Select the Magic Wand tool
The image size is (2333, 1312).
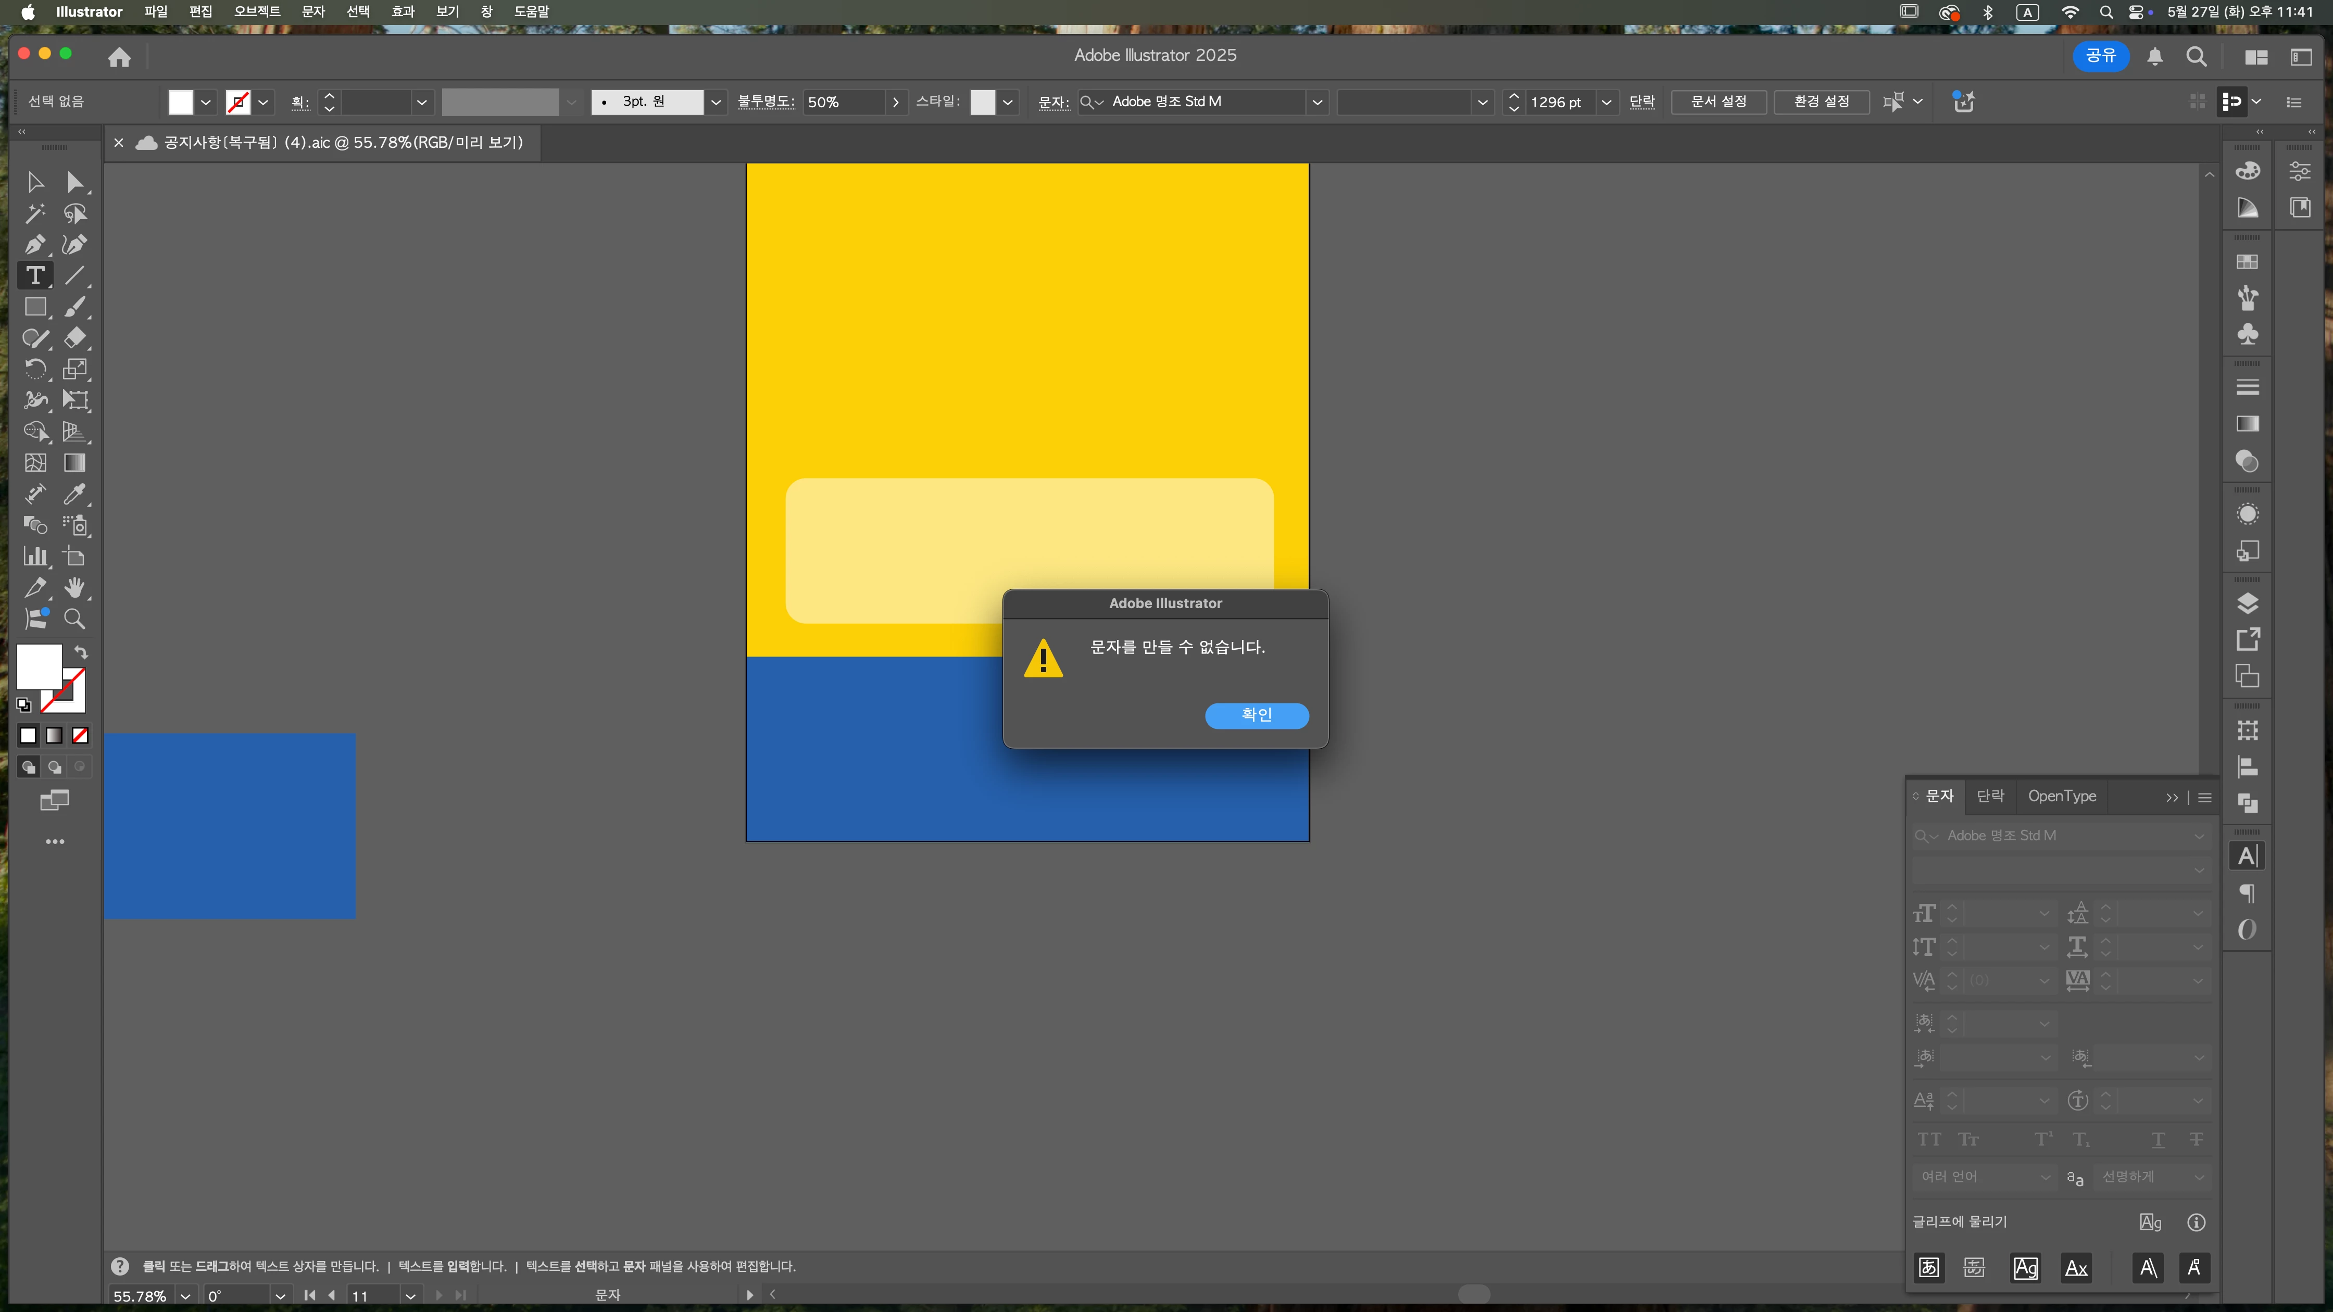tap(34, 213)
